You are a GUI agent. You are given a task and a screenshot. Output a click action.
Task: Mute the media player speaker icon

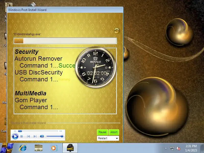[42, 136]
